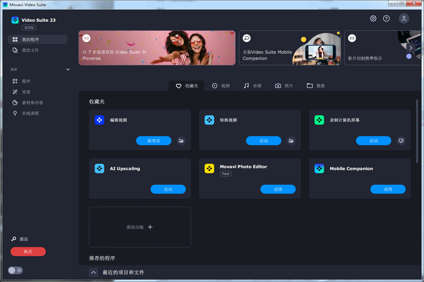Toggle the light/dark theme switch
The height and width of the screenshot is (282, 424).
(x=15, y=270)
